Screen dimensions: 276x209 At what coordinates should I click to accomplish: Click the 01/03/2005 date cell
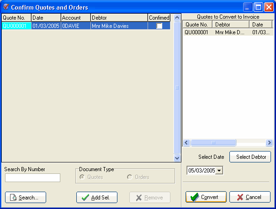click(46, 26)
